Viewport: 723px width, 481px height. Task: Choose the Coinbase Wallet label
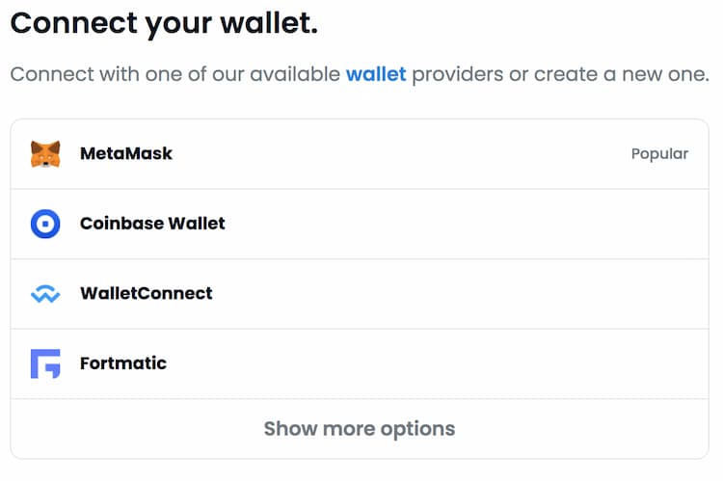(152, 224)
